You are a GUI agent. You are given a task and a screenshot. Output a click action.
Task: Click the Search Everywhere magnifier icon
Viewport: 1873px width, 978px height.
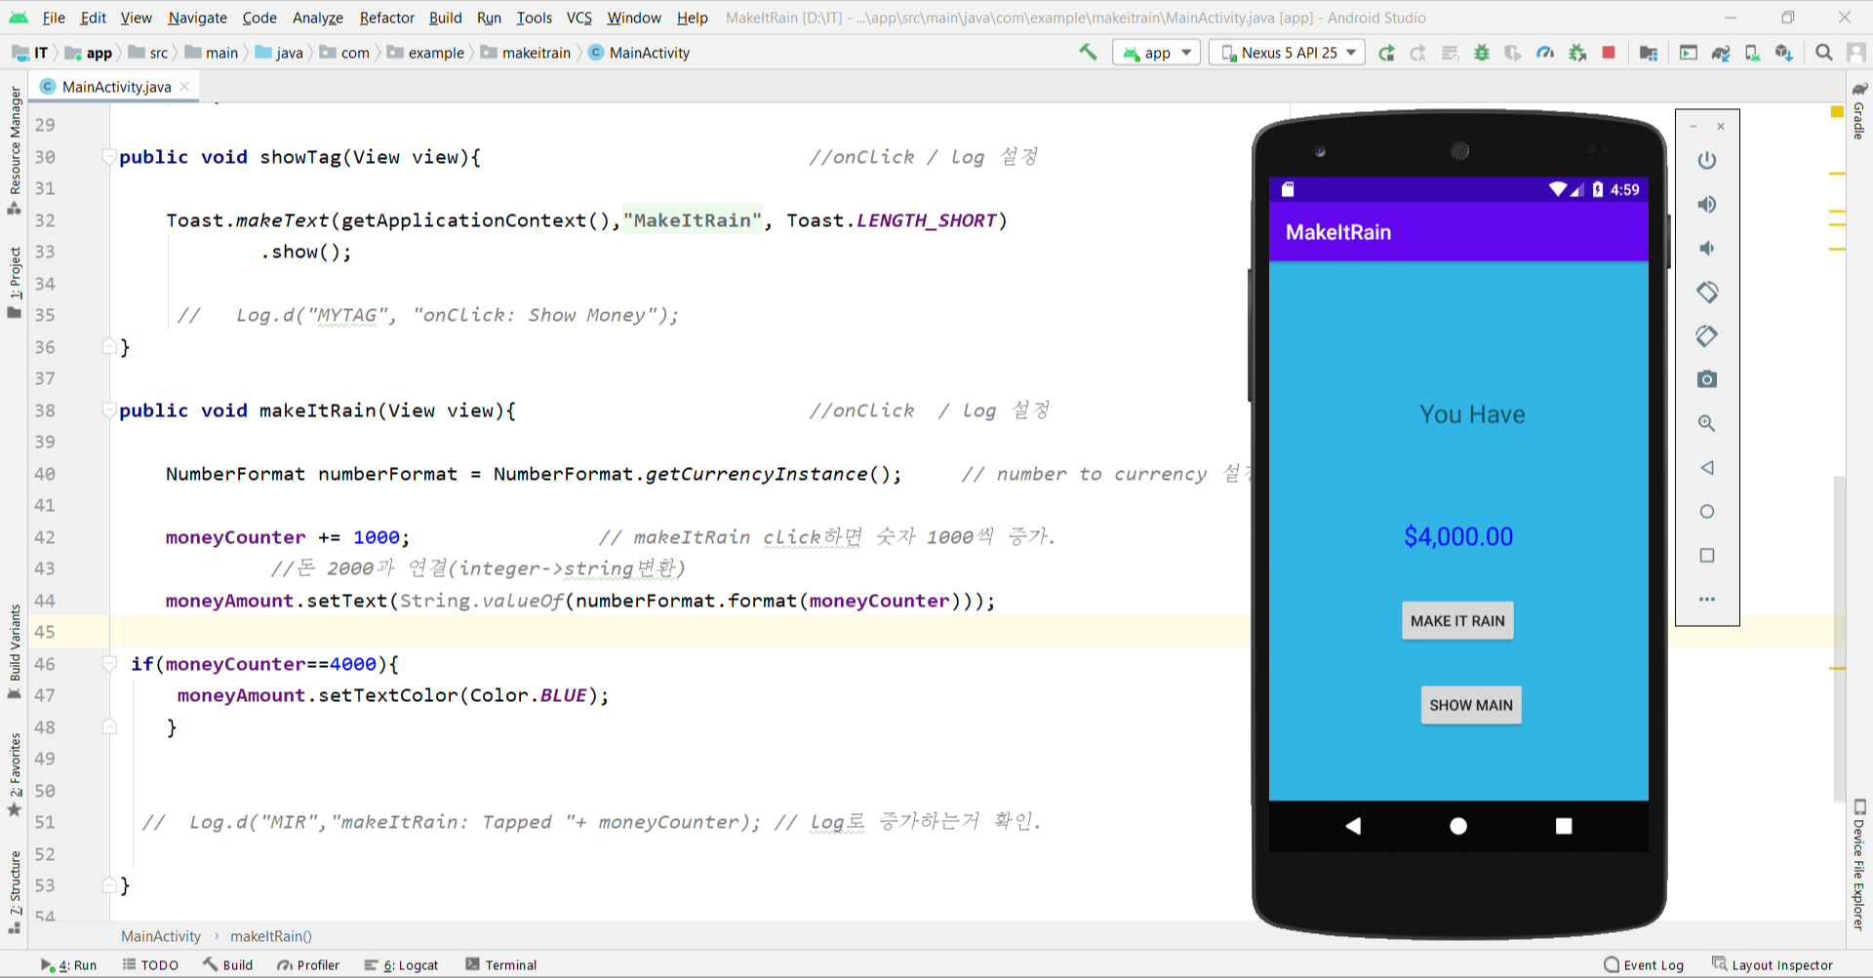coord(1824,53)
